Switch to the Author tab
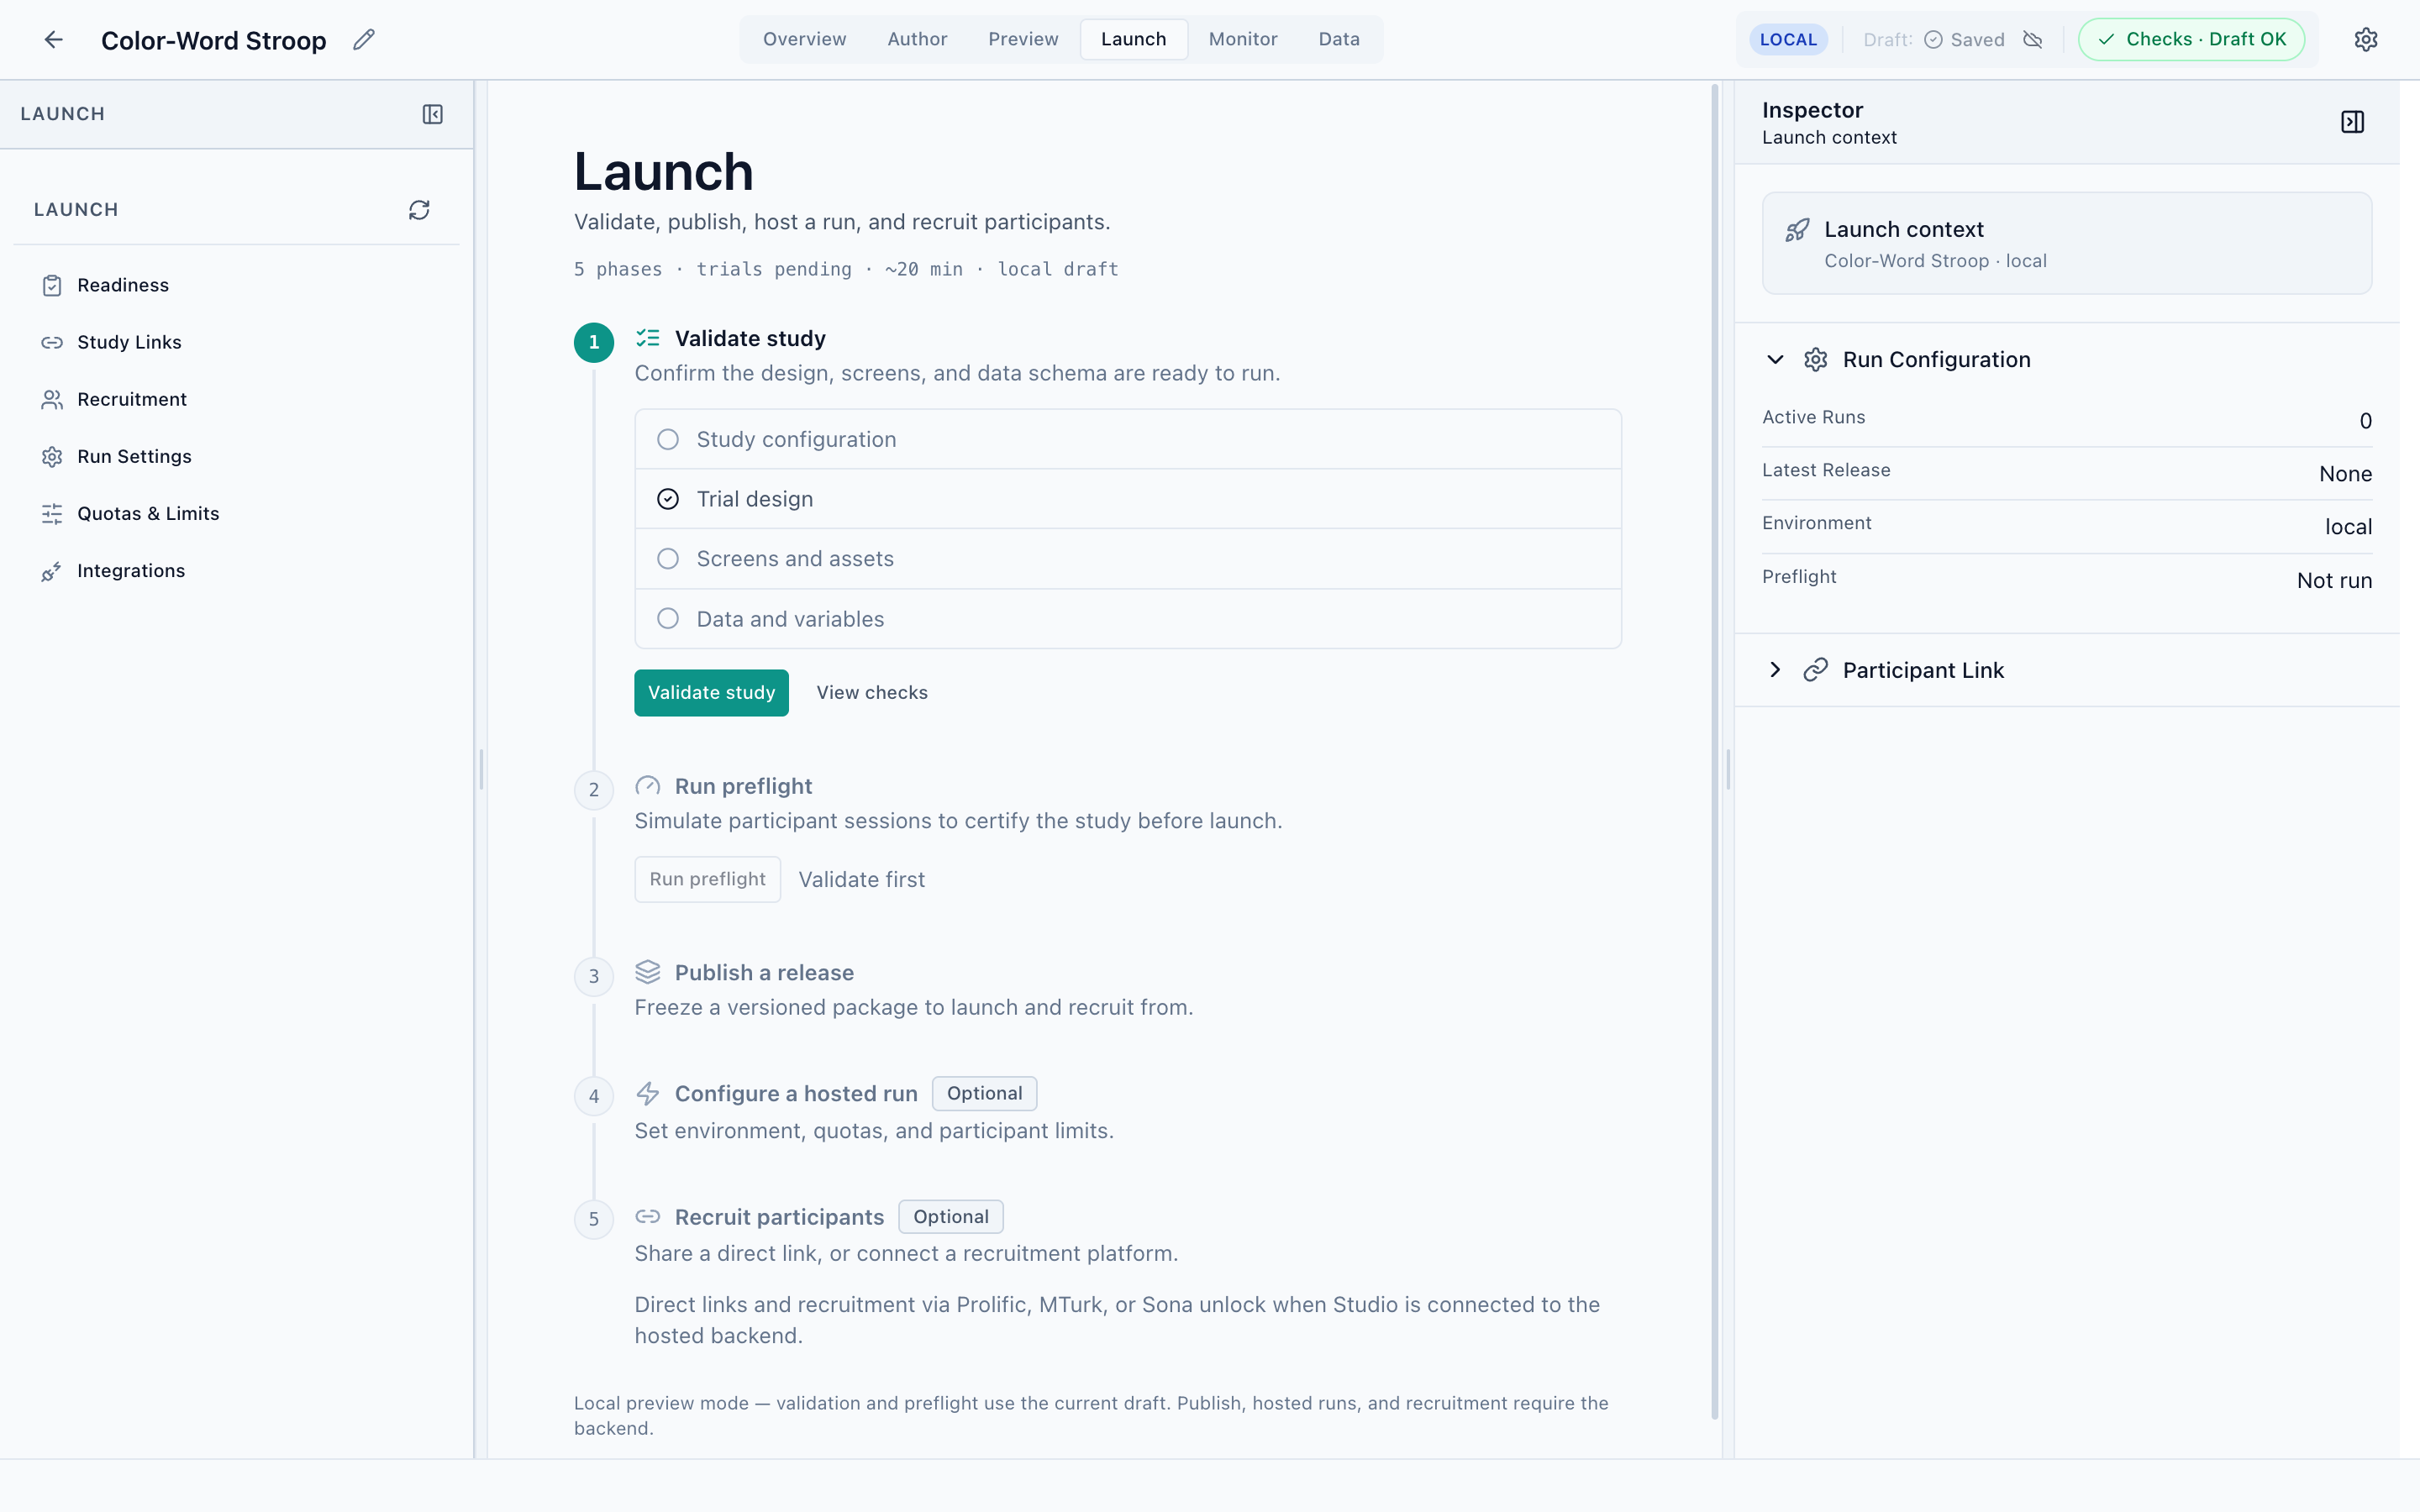Image resolution: width=2420 pixels, height=1512 pixels. [917, 39]
